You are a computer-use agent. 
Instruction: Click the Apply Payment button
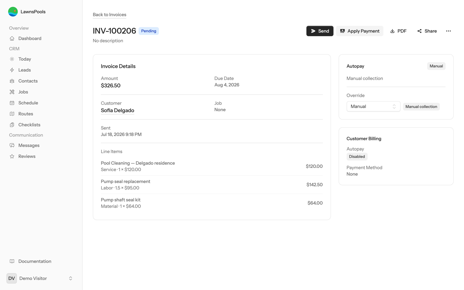pos(360,31)
